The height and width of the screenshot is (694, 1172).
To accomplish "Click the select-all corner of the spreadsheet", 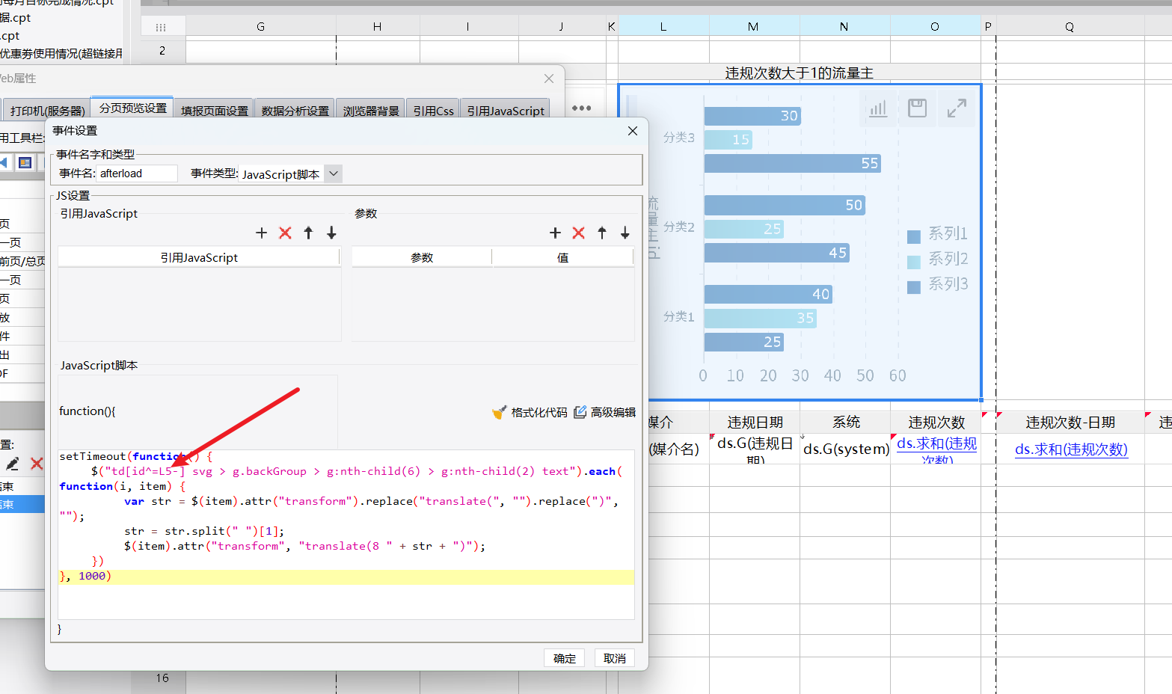I will pyautogui.click(x=162, y=27).
